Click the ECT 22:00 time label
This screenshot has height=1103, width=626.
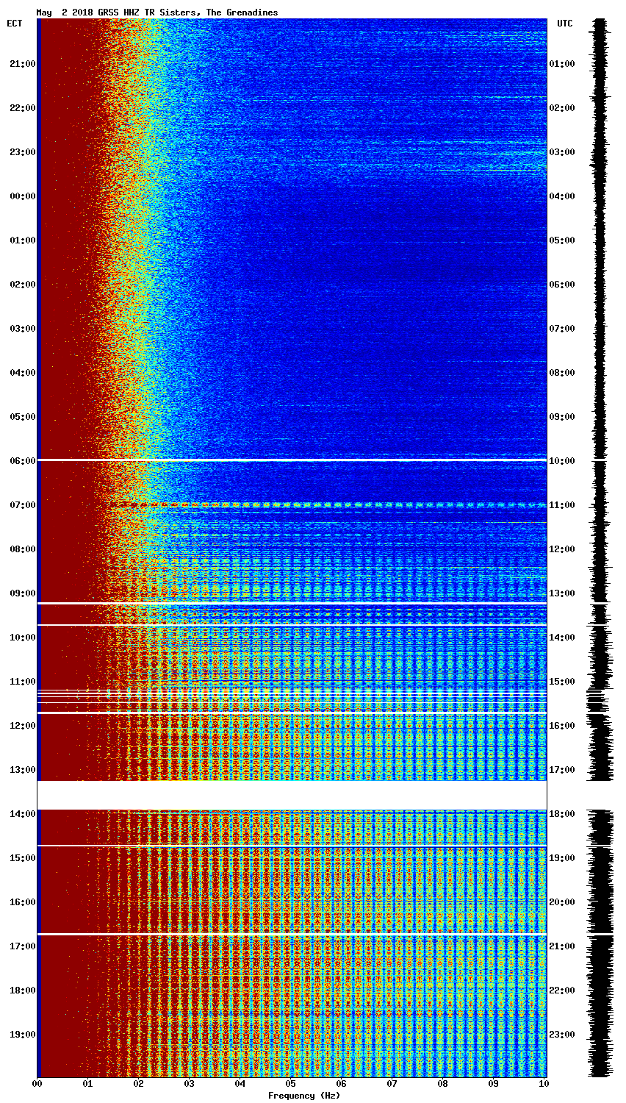(x=23, y=108)
